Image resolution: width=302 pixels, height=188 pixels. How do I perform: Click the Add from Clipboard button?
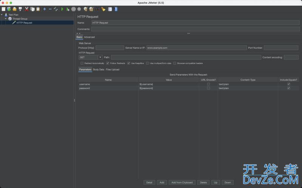click(182, 182)
